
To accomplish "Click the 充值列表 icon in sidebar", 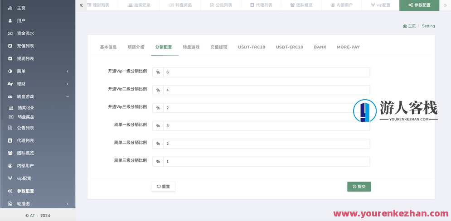I will 10,46.
